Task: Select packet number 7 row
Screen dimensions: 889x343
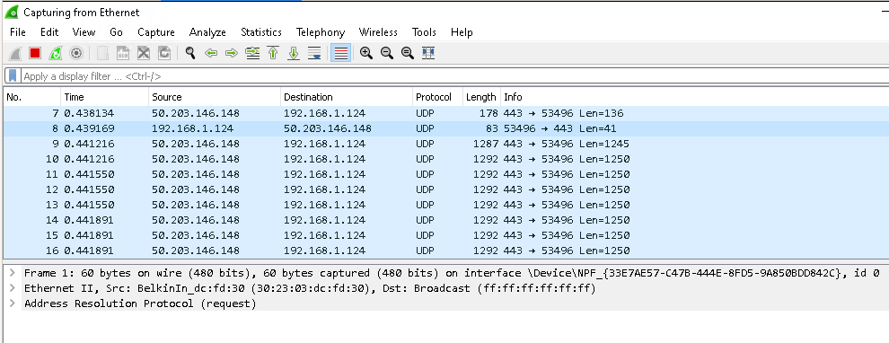Action: 446,113
